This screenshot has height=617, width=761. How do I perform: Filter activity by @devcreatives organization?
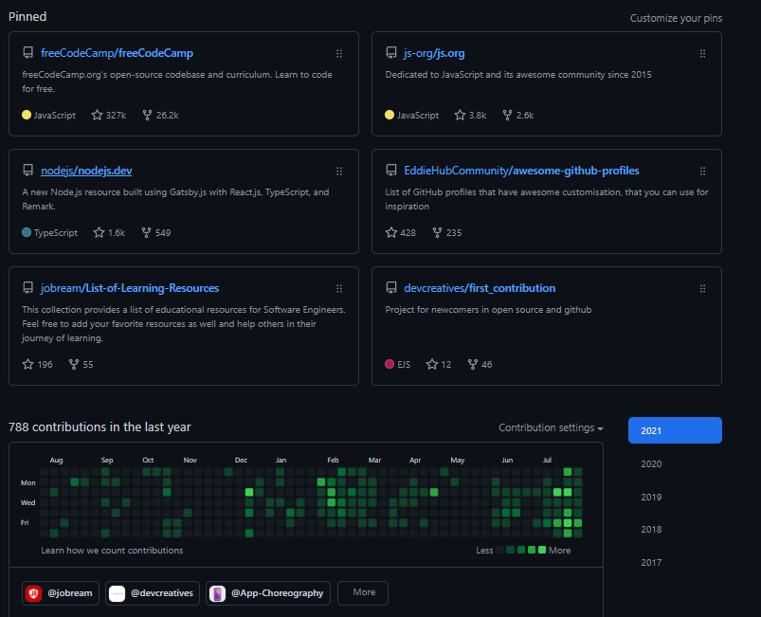coord(153,592)
